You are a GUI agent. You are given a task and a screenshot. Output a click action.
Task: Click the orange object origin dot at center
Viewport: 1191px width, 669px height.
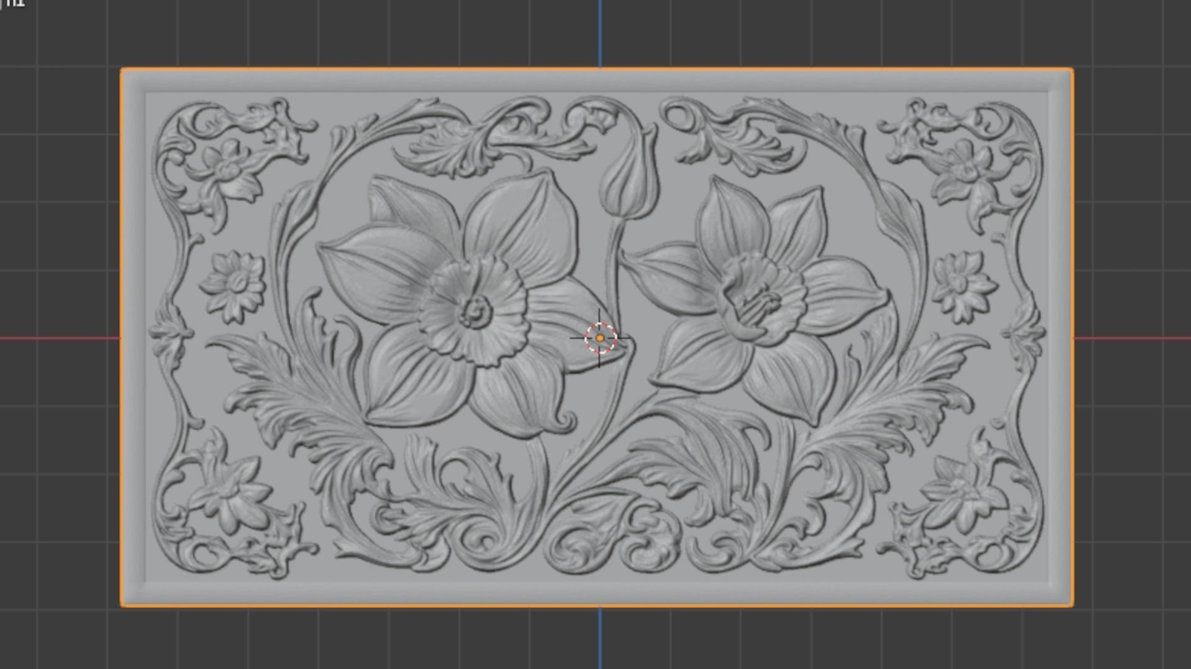click(x=600, y=338)
